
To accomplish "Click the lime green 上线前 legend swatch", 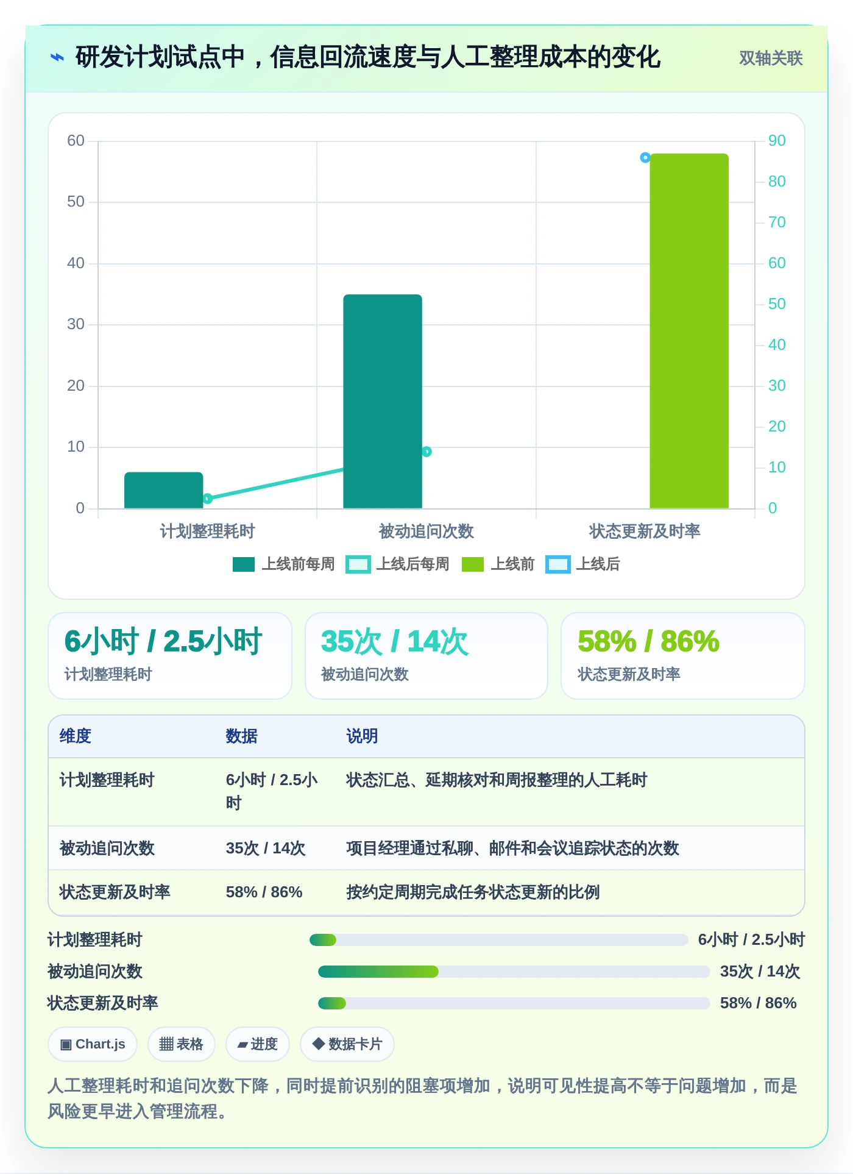I will pyautogui.click(x=473, y=564).
